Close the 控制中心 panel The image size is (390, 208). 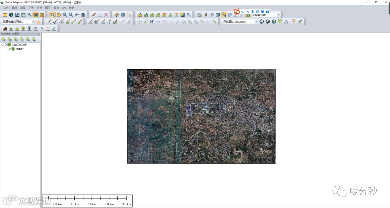tap(39, 34)
